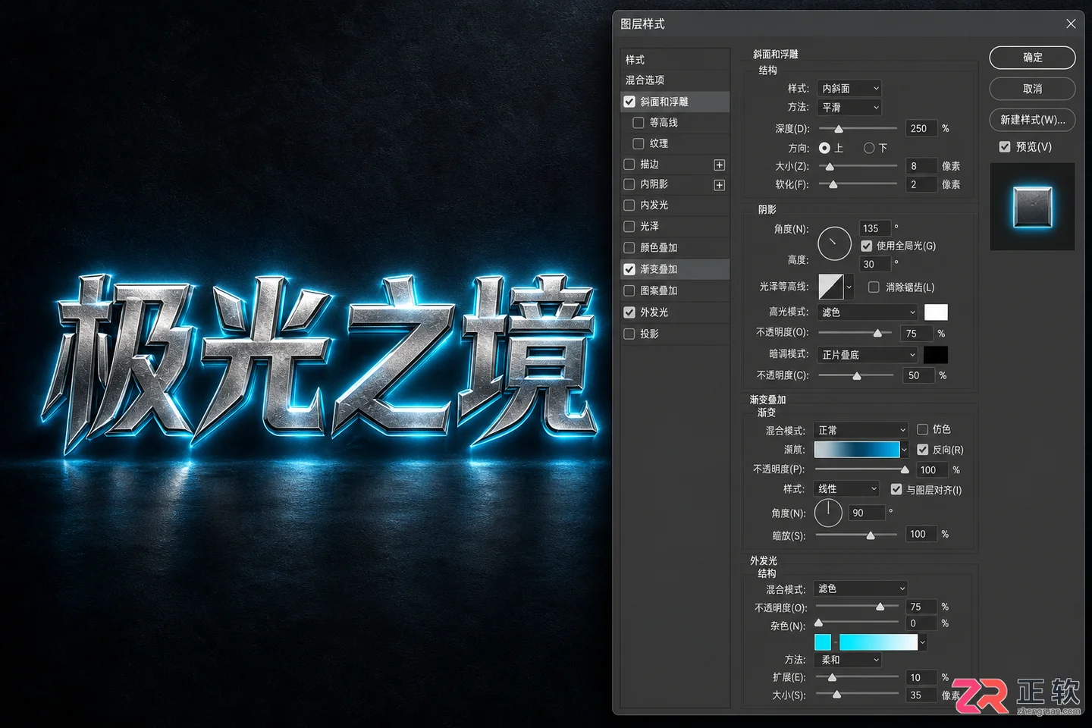
Task: Select 混合选项 in the styles list
Action: [675, 80]
